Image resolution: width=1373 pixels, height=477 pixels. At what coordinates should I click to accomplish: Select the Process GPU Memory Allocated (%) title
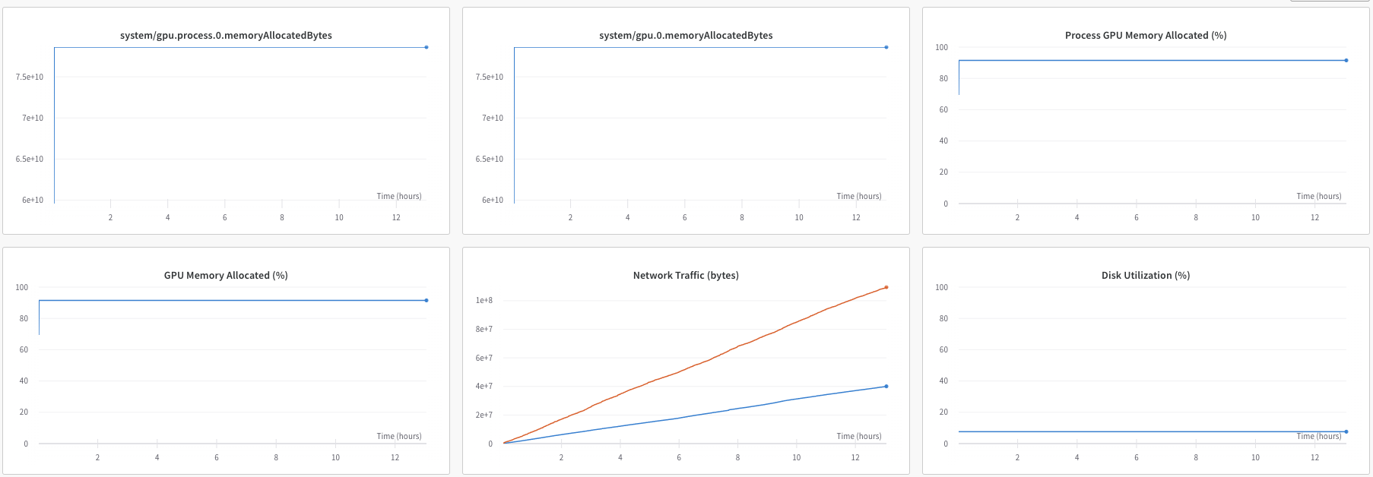pos(1146,36)
